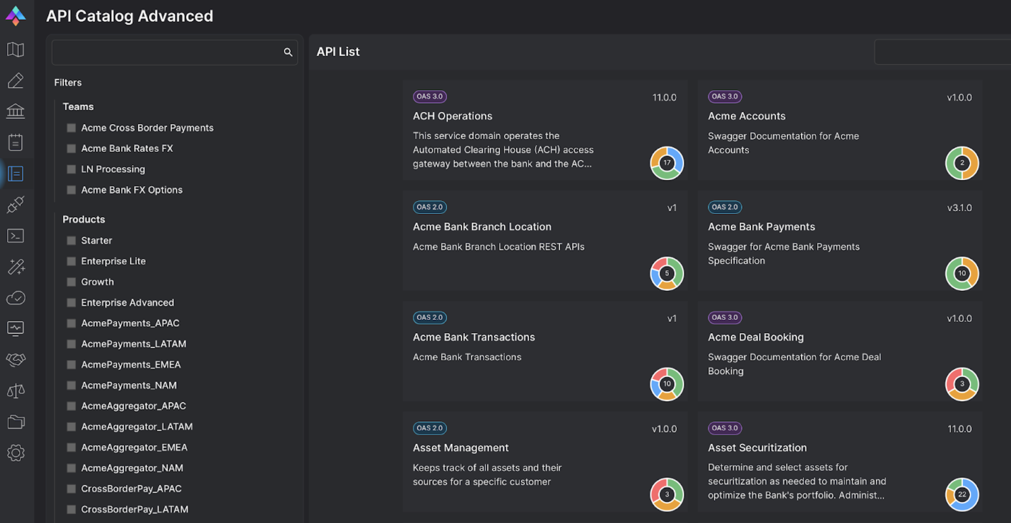This screenshot has height=523, width=1011.
Task: Click the filter search input field
Action: 167,52
